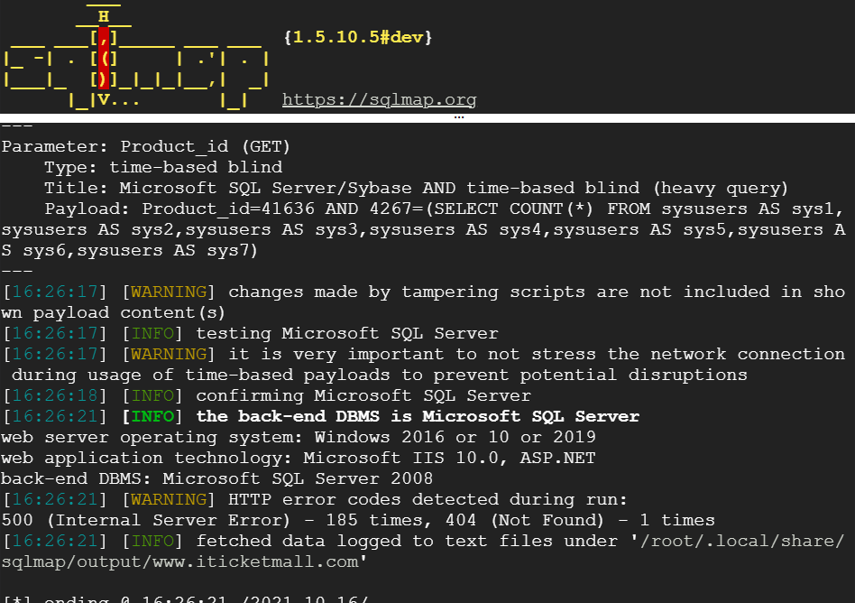Click the 'during usage of time-based payloads' line
855x603 pixels.
click(379, 375)
